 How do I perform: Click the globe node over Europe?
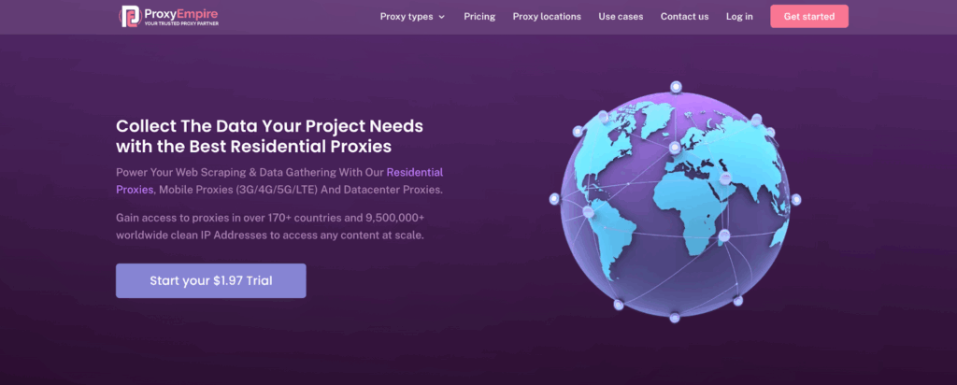(x=673, y=148)
